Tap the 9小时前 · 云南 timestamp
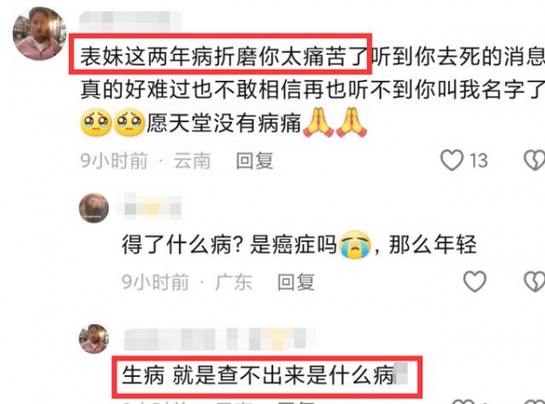 tap(145, 161)
